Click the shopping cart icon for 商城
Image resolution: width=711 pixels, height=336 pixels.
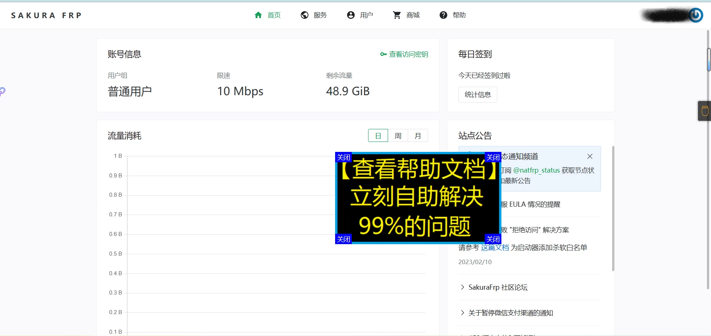tap(397, 15)
